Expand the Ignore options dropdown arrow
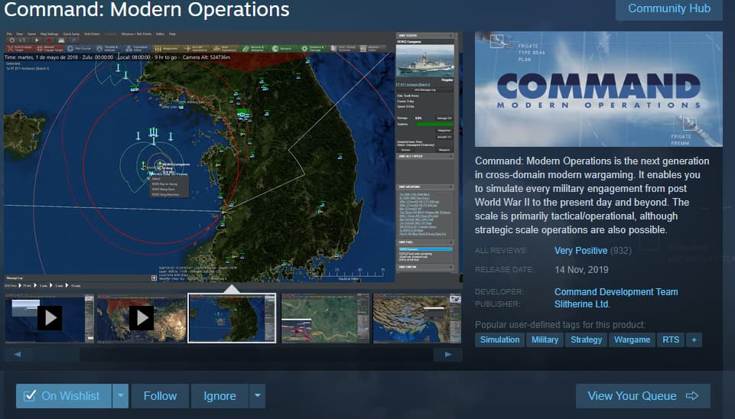 tap(257, 396)
